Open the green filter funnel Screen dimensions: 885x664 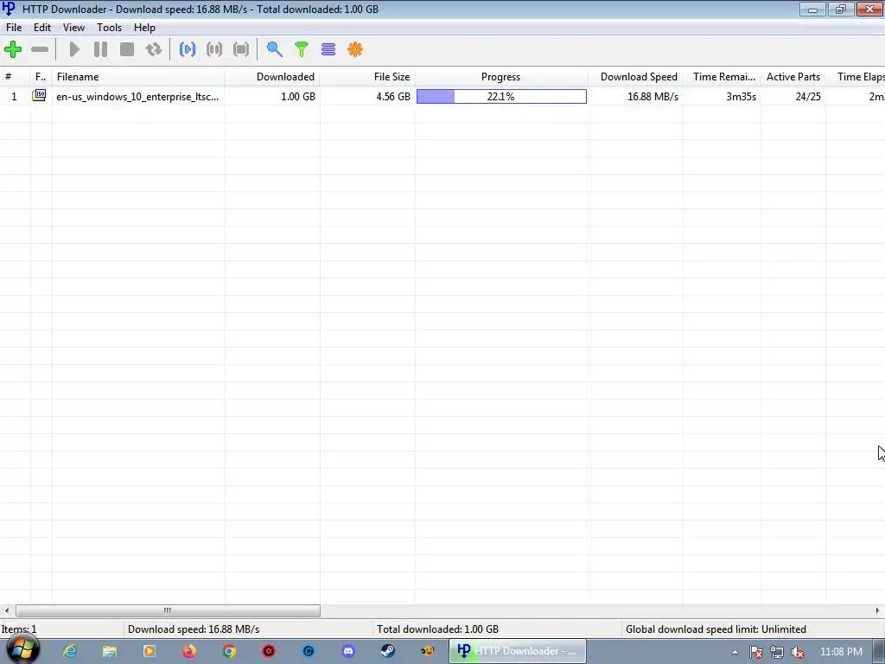(302, 49)
